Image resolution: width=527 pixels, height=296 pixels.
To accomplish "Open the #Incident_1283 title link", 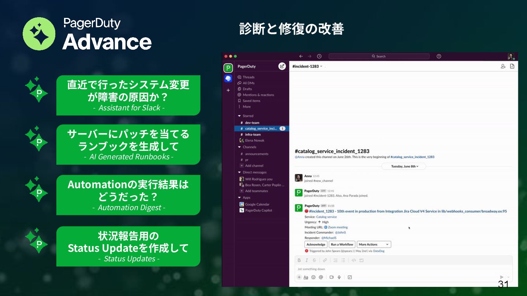I will 408,211.
